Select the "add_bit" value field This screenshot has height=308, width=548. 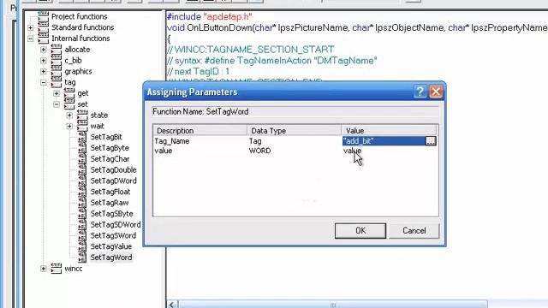(384, 141)
